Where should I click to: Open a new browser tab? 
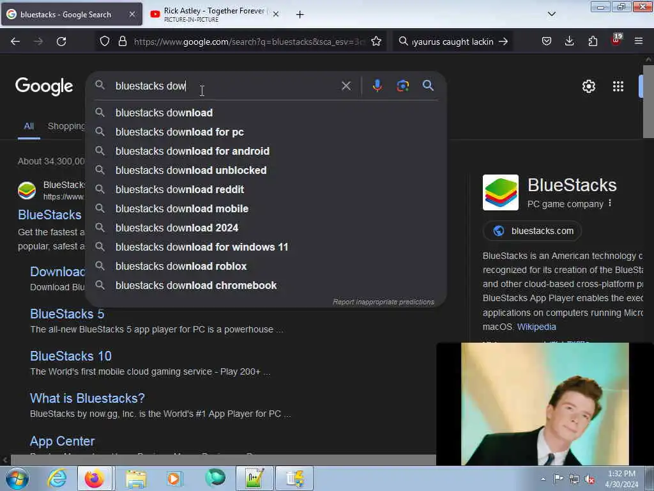click(x=300, y=15)
